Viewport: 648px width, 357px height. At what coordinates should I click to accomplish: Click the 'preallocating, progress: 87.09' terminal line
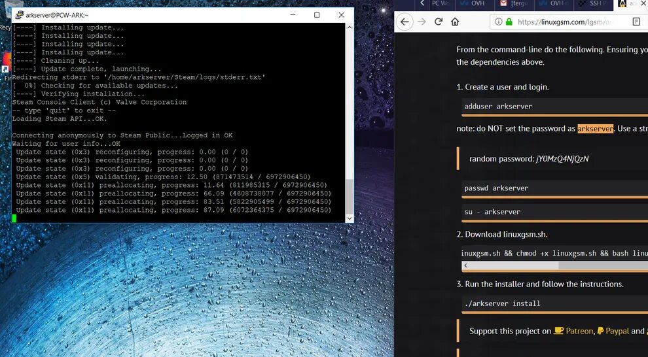point(173,210)
